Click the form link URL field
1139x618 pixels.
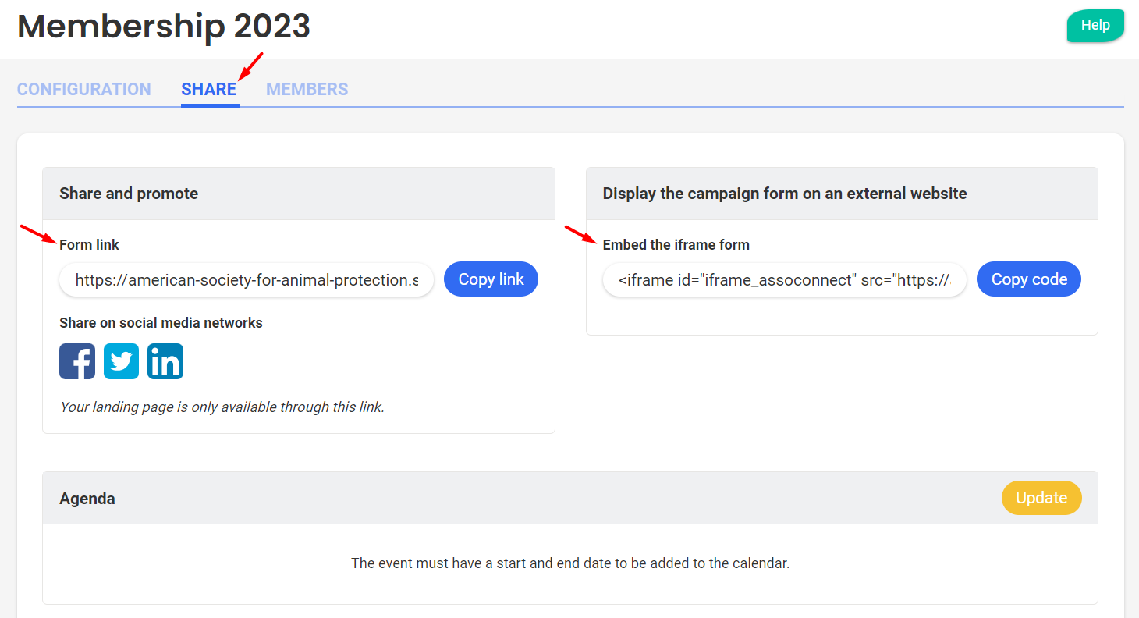(247, 279)
